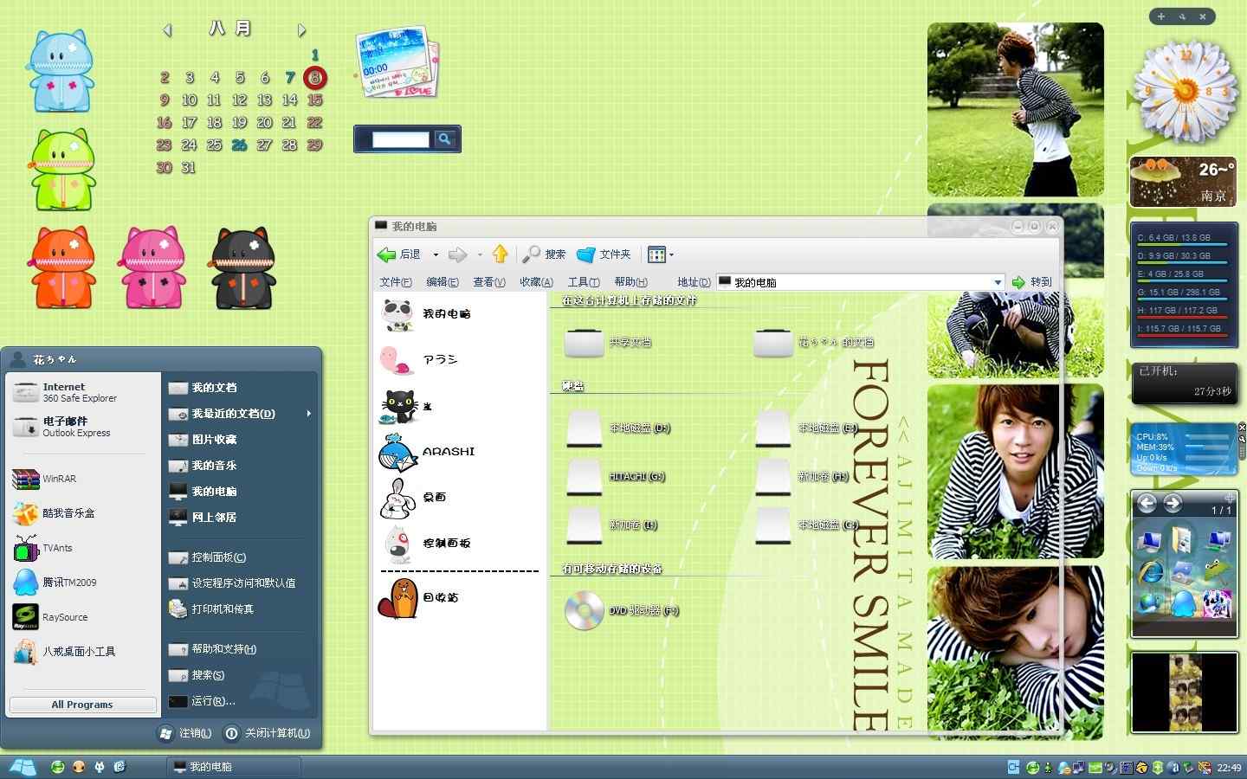Launch 酷我音乐盒 from Start menu

pos(84,513)
